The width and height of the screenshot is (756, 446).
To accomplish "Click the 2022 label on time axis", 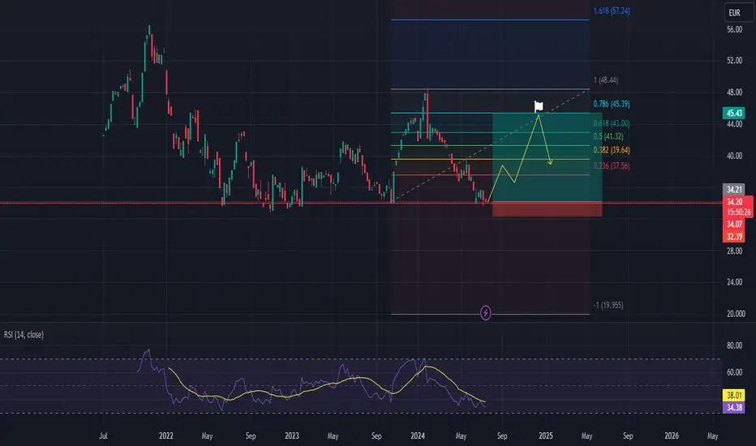I will [165, 436].
